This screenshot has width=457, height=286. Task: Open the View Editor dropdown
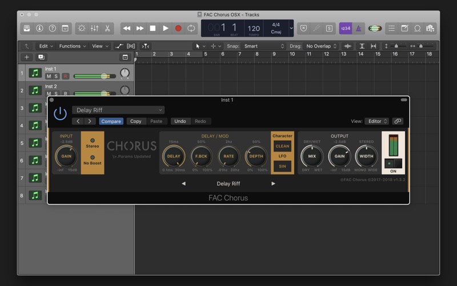pyautogui.click(x=377, y=121)
